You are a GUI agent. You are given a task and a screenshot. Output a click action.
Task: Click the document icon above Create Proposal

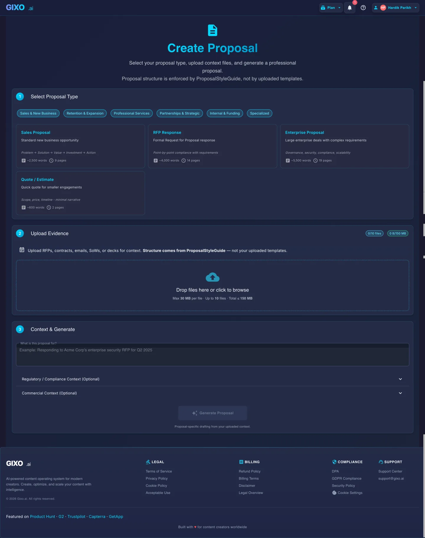pyautogui.click(x=212, y=30)
